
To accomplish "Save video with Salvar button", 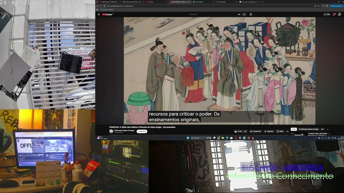I will [x=280, y=131].
